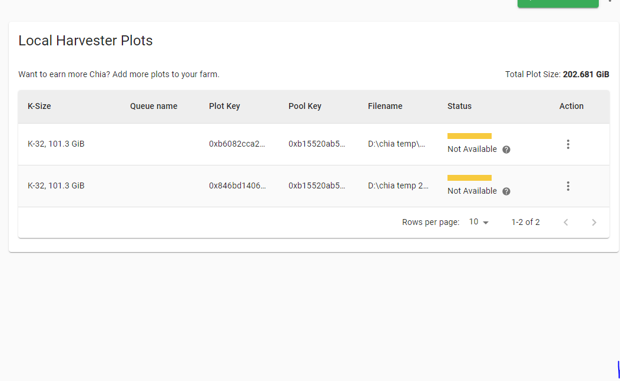The width and height of the screenshot is (620, 381).
Task: Click the Status column header
Action: [x=459, y=106]
